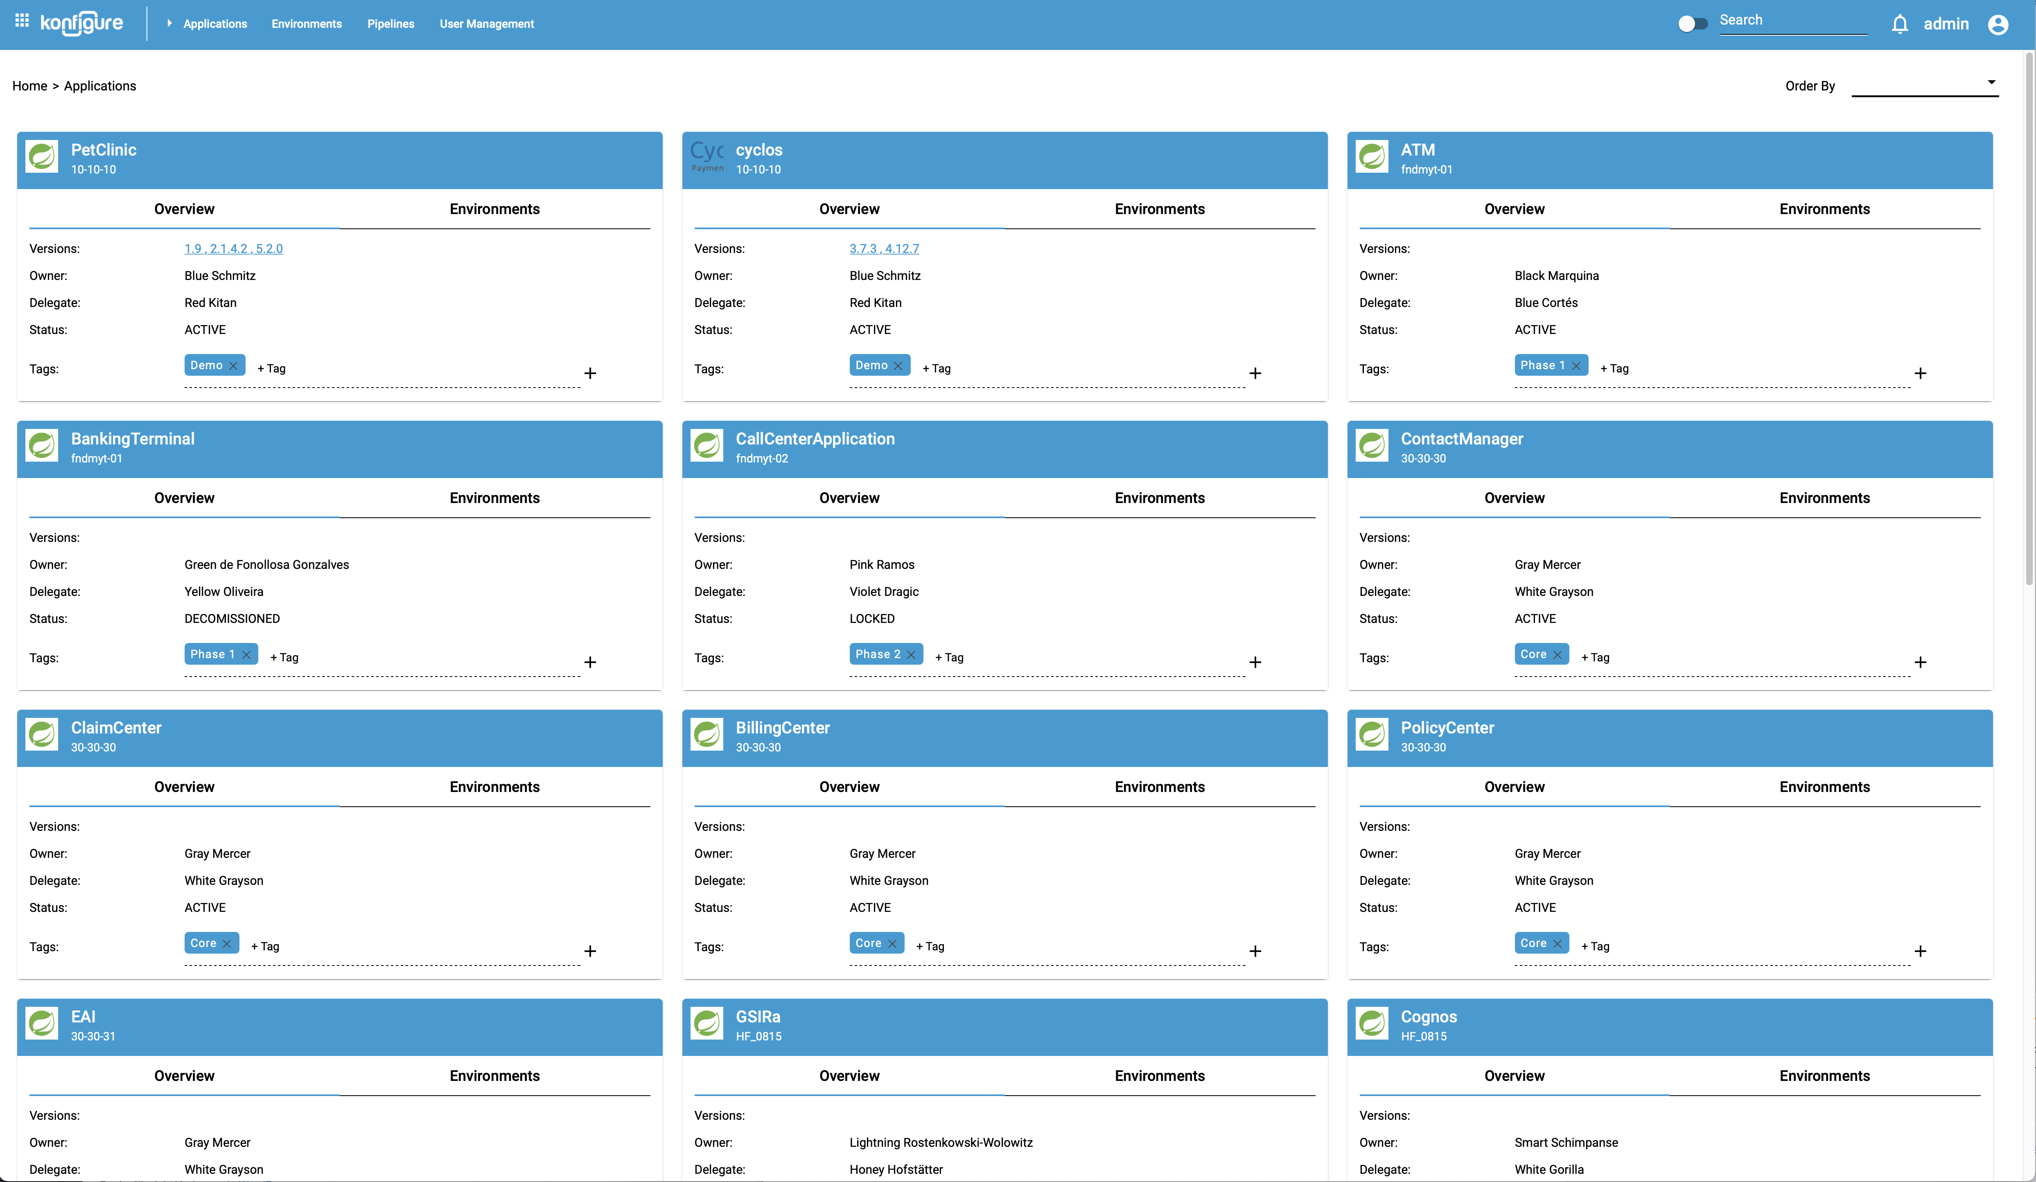
Task: Click the ATM spring leaf icon
Action: coord(1372,157)
